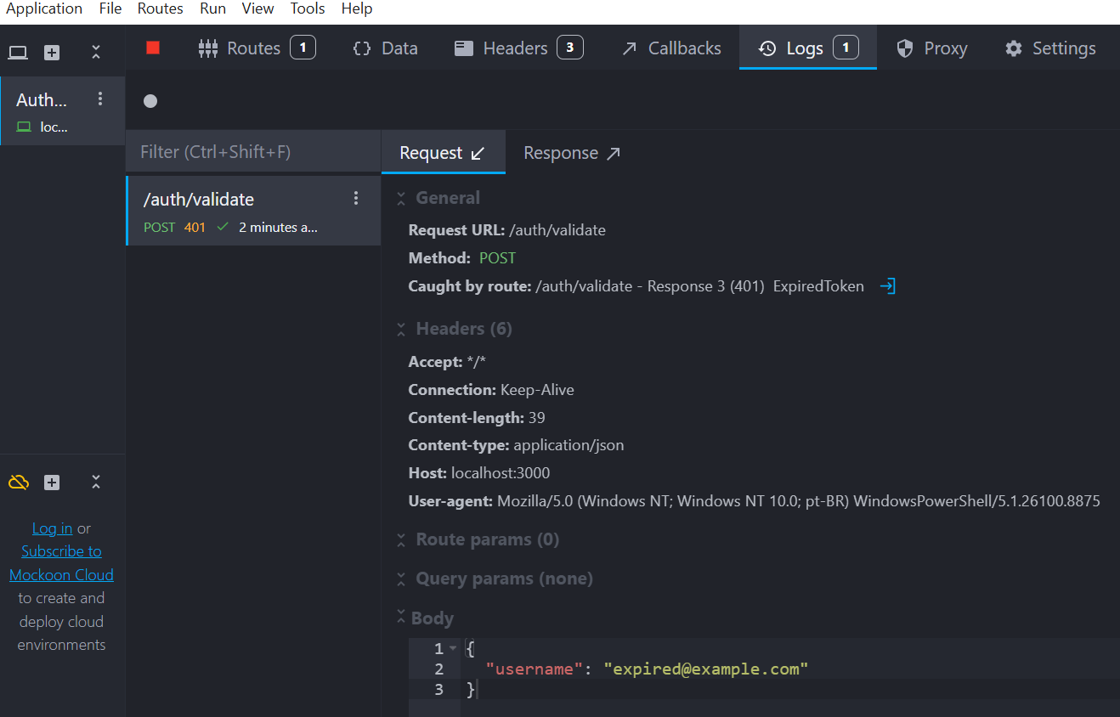The width and height of the screenshot is (1120, 717).
Task: Focus the Filter logs input field
Action: coord(253,152)
